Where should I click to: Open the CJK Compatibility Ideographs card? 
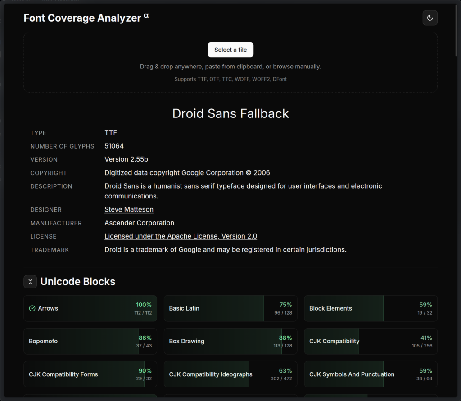point(230,374)
